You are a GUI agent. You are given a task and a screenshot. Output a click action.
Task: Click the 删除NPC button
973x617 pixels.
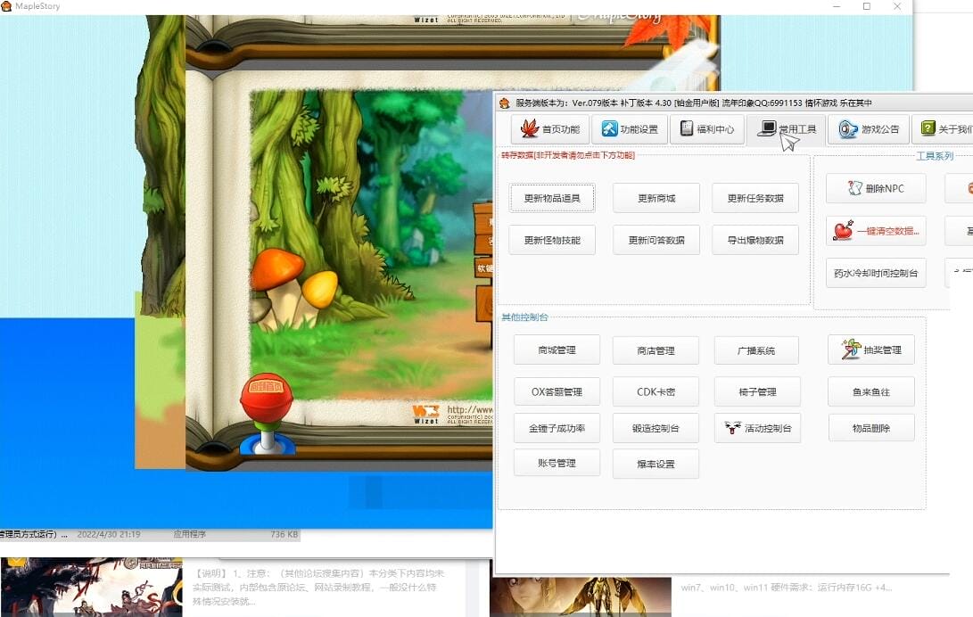(875, 188)
